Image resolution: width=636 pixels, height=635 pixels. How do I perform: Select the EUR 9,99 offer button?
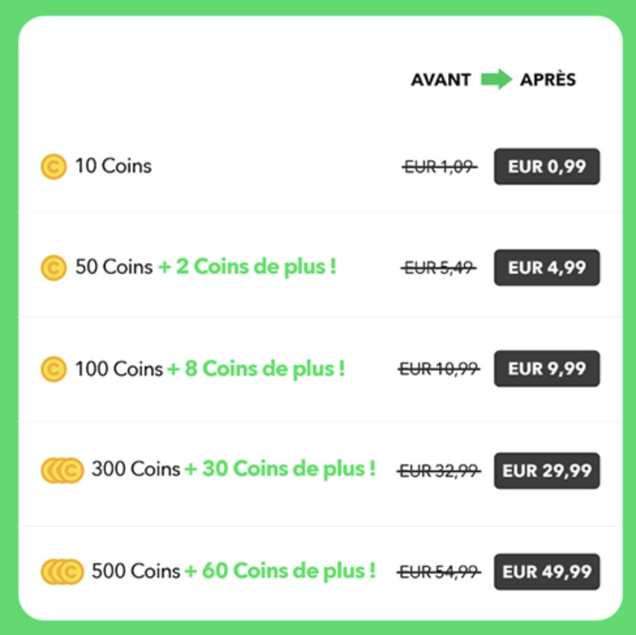pyautogui.click(x=547, y=368)
